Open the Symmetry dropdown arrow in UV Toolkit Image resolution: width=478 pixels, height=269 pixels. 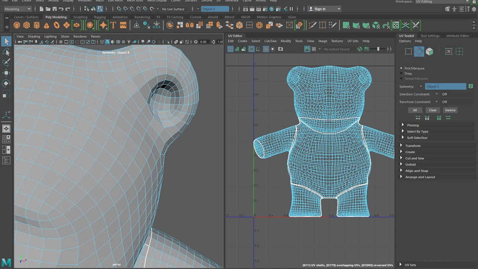tap(421, 87)
